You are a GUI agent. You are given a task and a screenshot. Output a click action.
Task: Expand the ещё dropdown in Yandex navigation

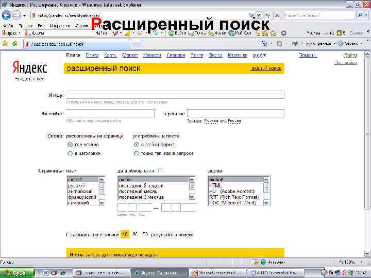tap(259, 55)
